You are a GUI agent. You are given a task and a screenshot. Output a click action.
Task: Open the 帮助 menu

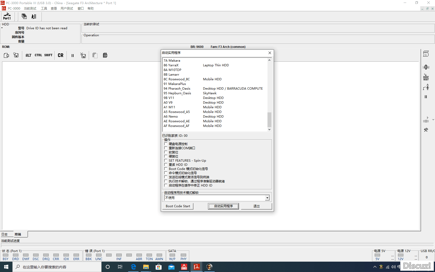click(91, 9)
